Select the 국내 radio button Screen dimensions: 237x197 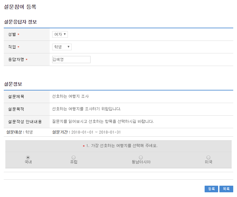(28, 157)
